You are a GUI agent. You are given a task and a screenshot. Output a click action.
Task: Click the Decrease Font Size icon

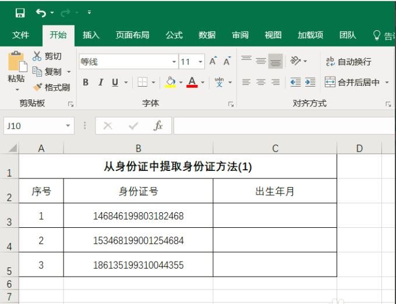click(x=227, y=61)
